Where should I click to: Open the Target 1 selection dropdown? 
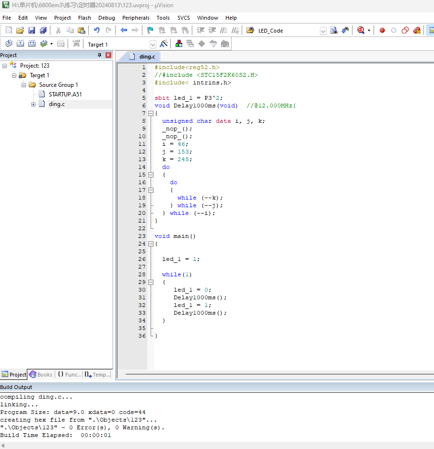tap(153, 45)
